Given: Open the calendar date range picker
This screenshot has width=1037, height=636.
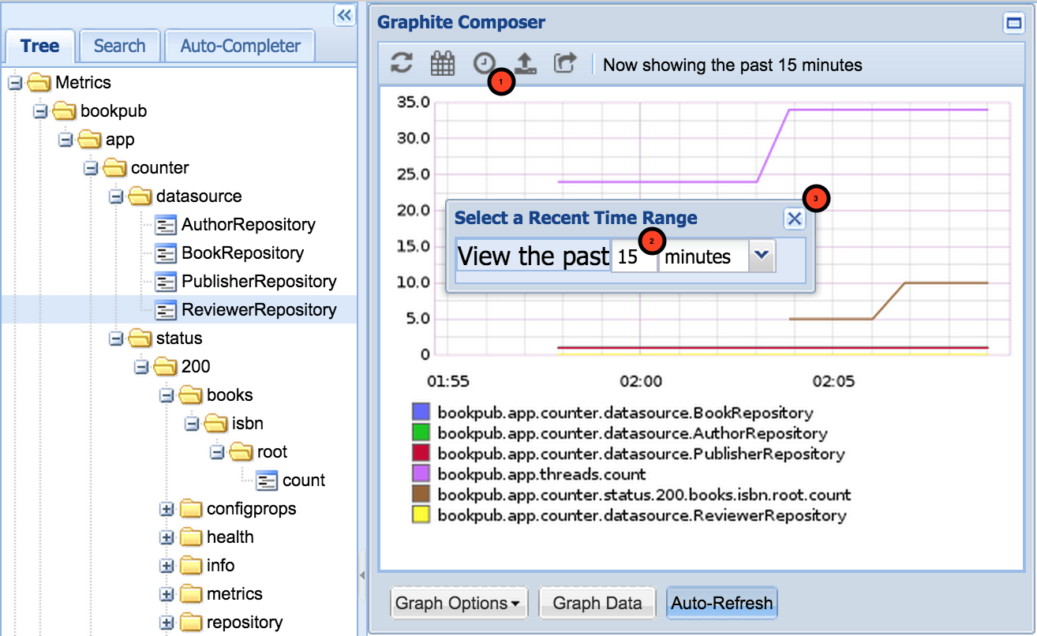Looking at the screenshot, I should click(443, 64).
